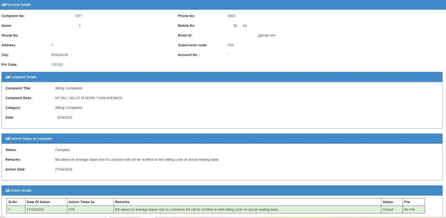This screenshot has width=446, height=218.
Task: Collapse the Complaint Details section header
Action: (23, 77)
